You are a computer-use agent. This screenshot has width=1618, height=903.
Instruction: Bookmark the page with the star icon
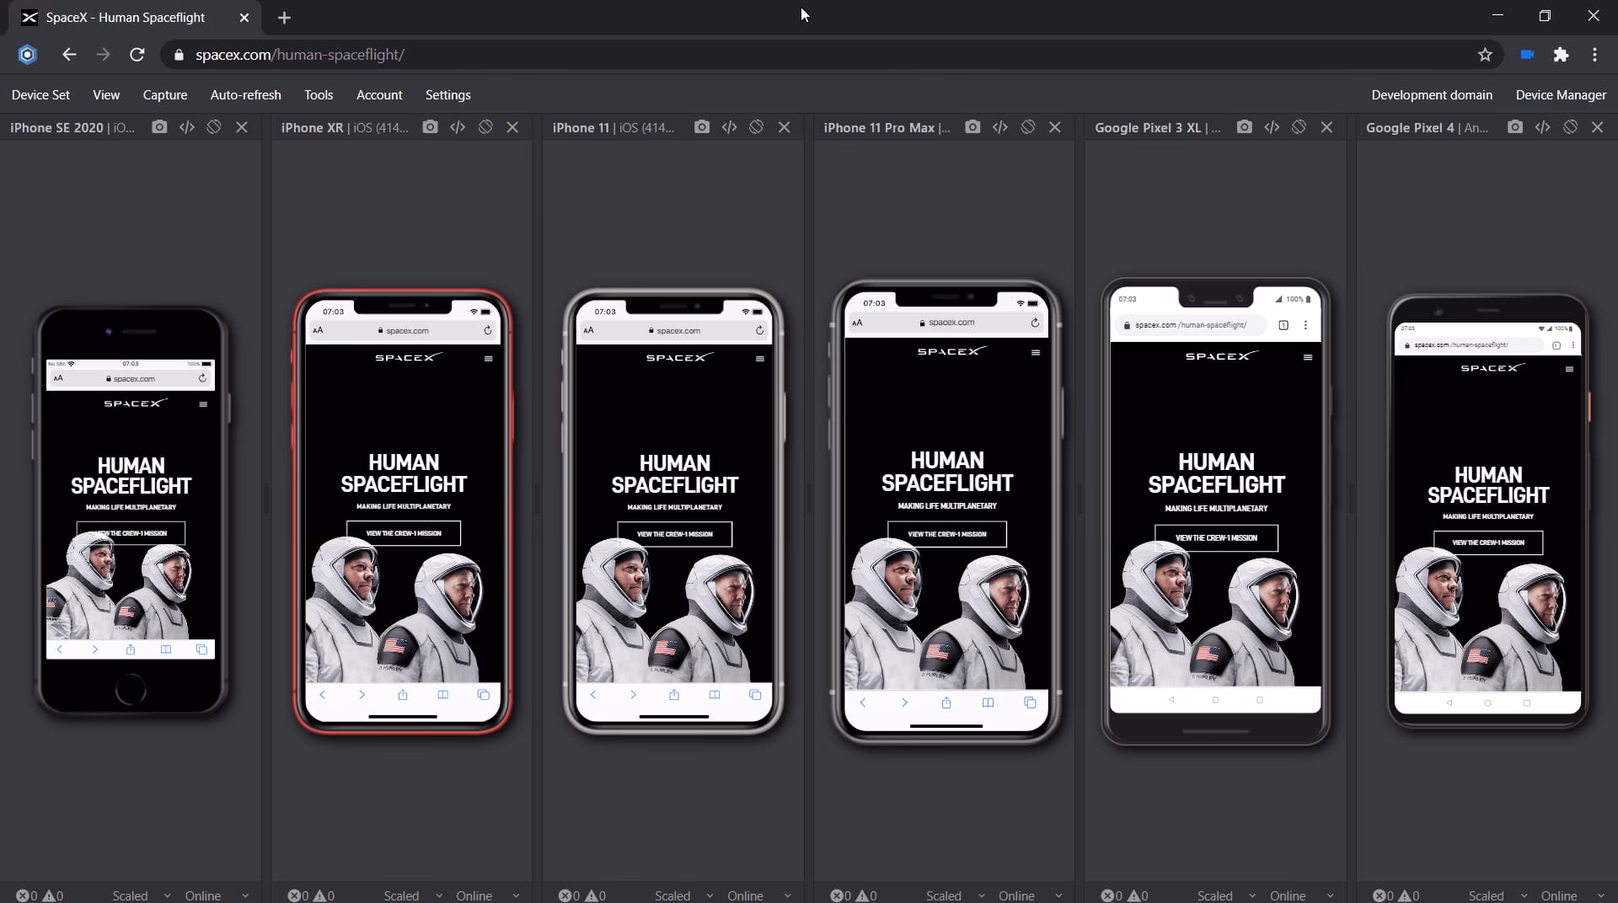coord(1485,54)
